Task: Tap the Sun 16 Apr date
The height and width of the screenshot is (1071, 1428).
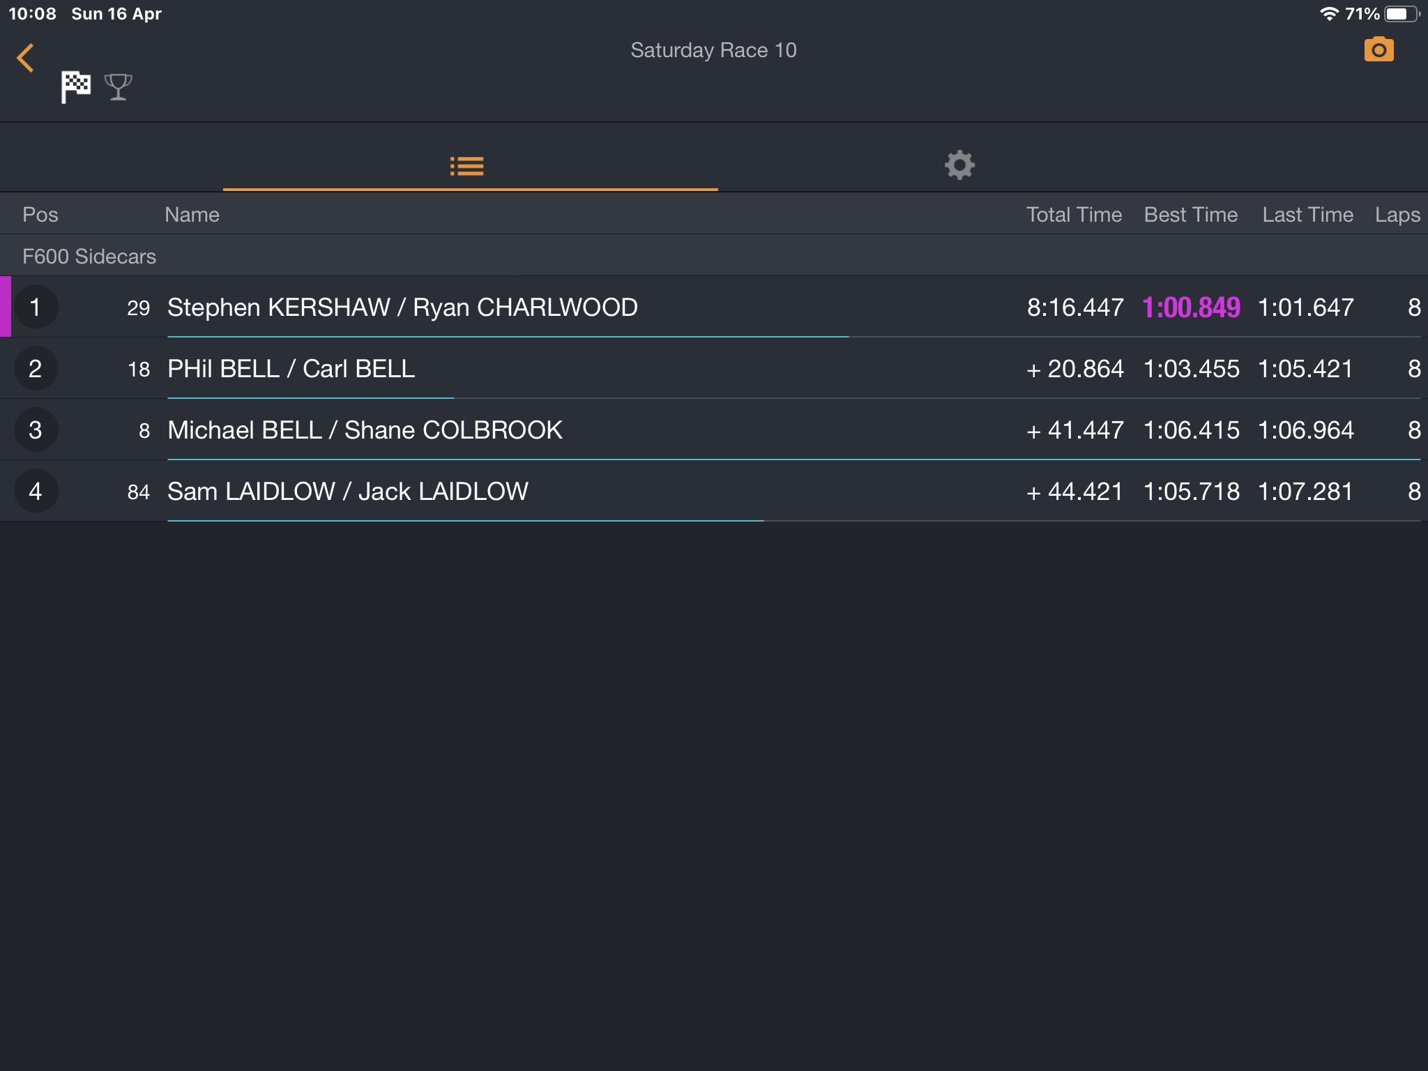Action: coord(116,14)
